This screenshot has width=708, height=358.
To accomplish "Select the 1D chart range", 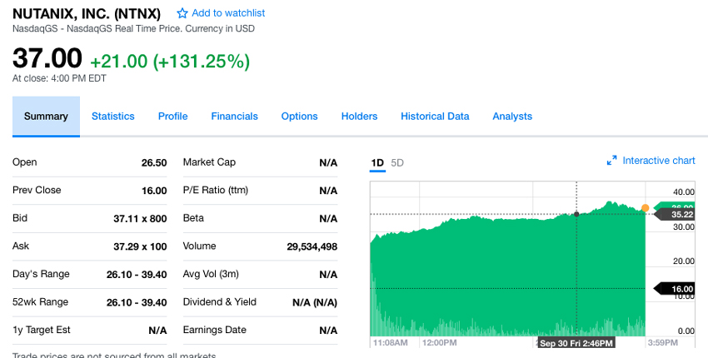I will (377, 162).
